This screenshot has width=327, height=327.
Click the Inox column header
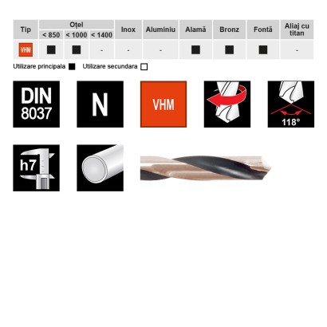[128, 30]
